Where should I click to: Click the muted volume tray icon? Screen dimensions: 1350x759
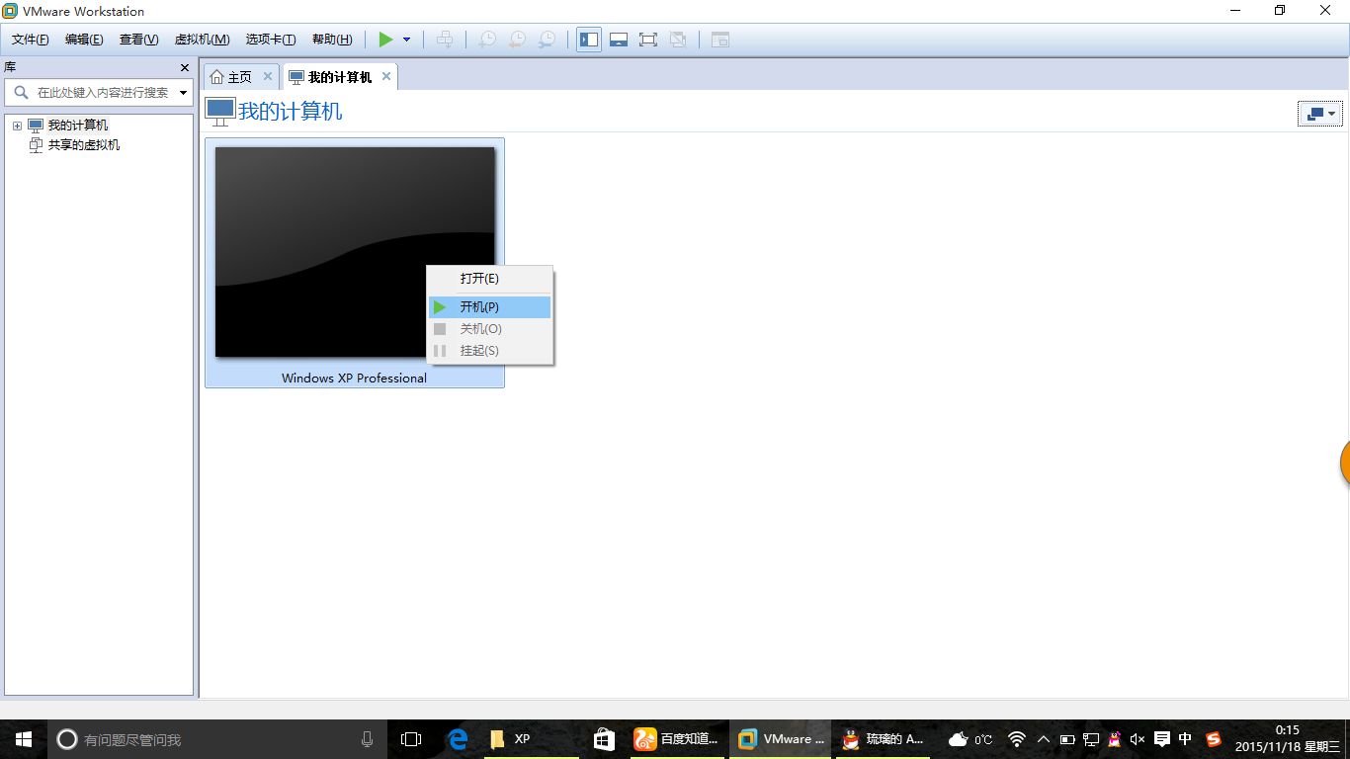click(1138, 739)
